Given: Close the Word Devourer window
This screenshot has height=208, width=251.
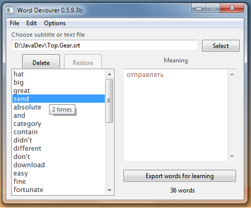Looking at the screenshot, I should [232, 8].
